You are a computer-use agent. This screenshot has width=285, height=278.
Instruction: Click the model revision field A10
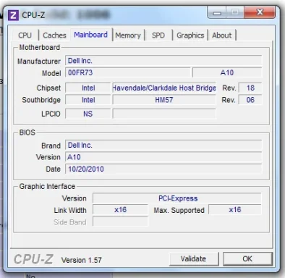click(x=227, y=72)
